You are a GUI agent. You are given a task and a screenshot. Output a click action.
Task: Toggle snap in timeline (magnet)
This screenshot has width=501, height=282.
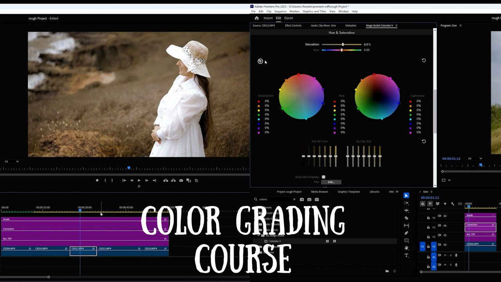(430, 204)
